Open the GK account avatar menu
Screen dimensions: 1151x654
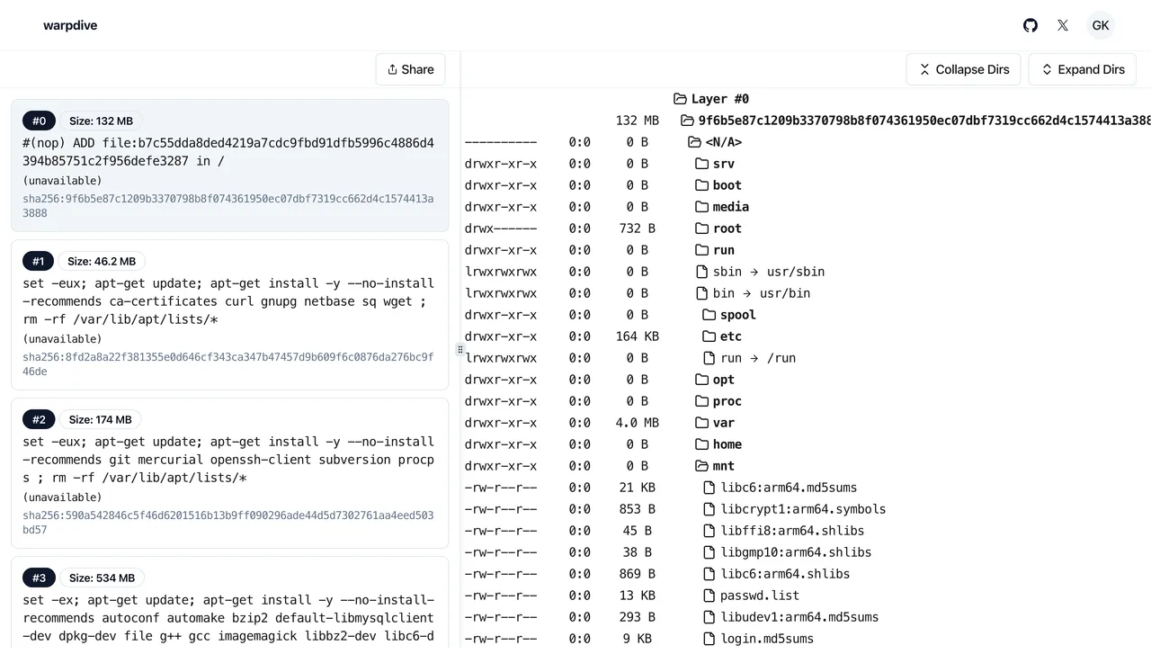click(1101, 25)
